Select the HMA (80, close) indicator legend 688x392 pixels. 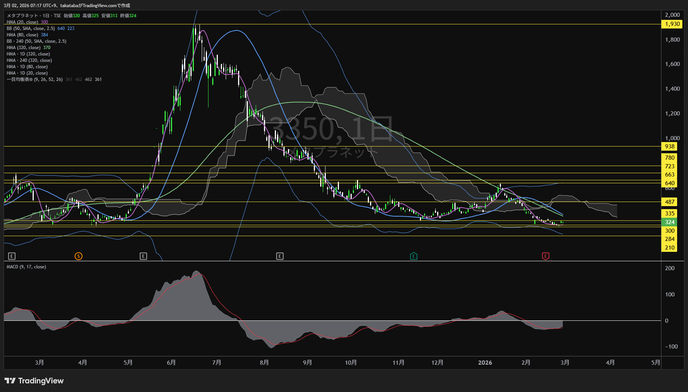22,35
